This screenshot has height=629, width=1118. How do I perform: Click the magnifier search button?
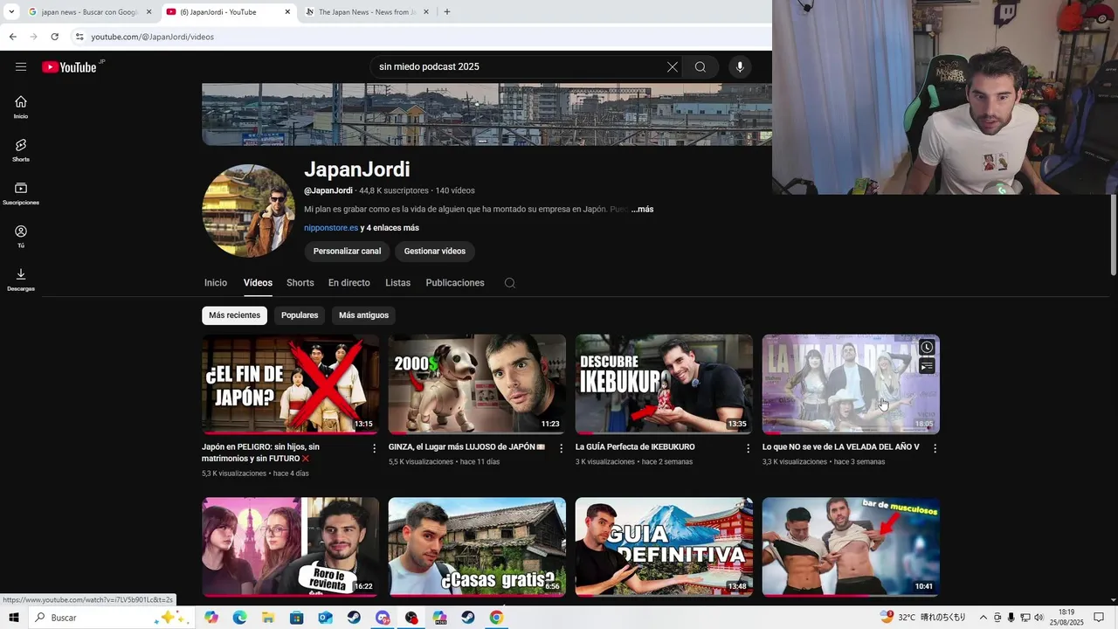click(700, 67)
